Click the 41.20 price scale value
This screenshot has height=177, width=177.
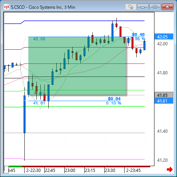[x=162, y=160]
